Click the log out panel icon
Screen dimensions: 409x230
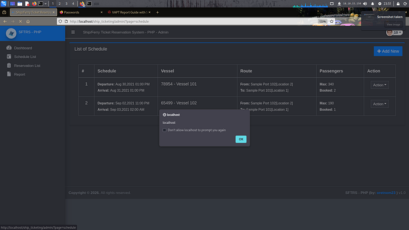405,4
